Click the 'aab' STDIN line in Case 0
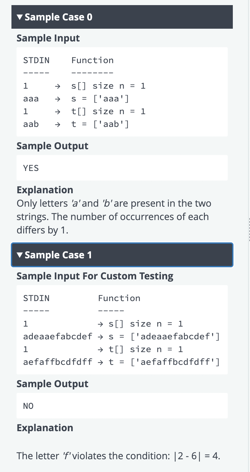The image size is (250, 472). pos(31,124)
